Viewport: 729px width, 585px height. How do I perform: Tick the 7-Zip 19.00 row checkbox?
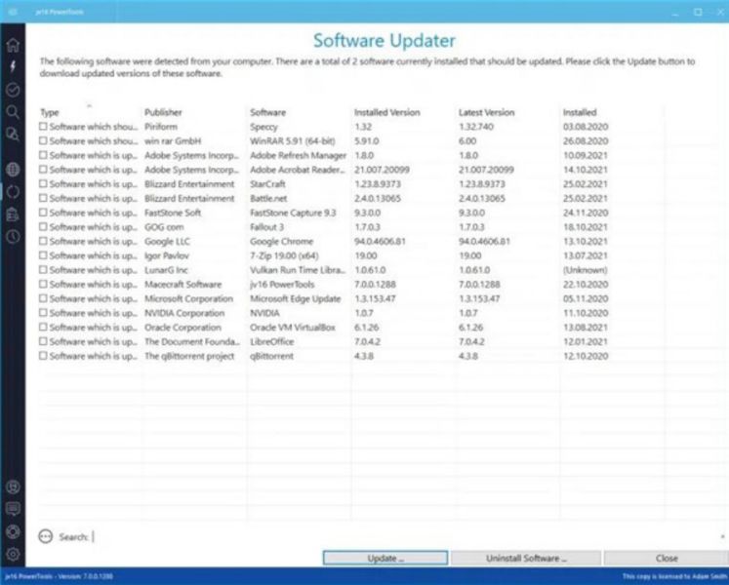(43, 255)
